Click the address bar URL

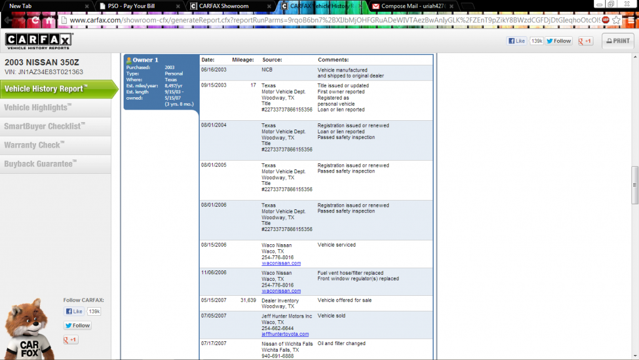[334, 20]
